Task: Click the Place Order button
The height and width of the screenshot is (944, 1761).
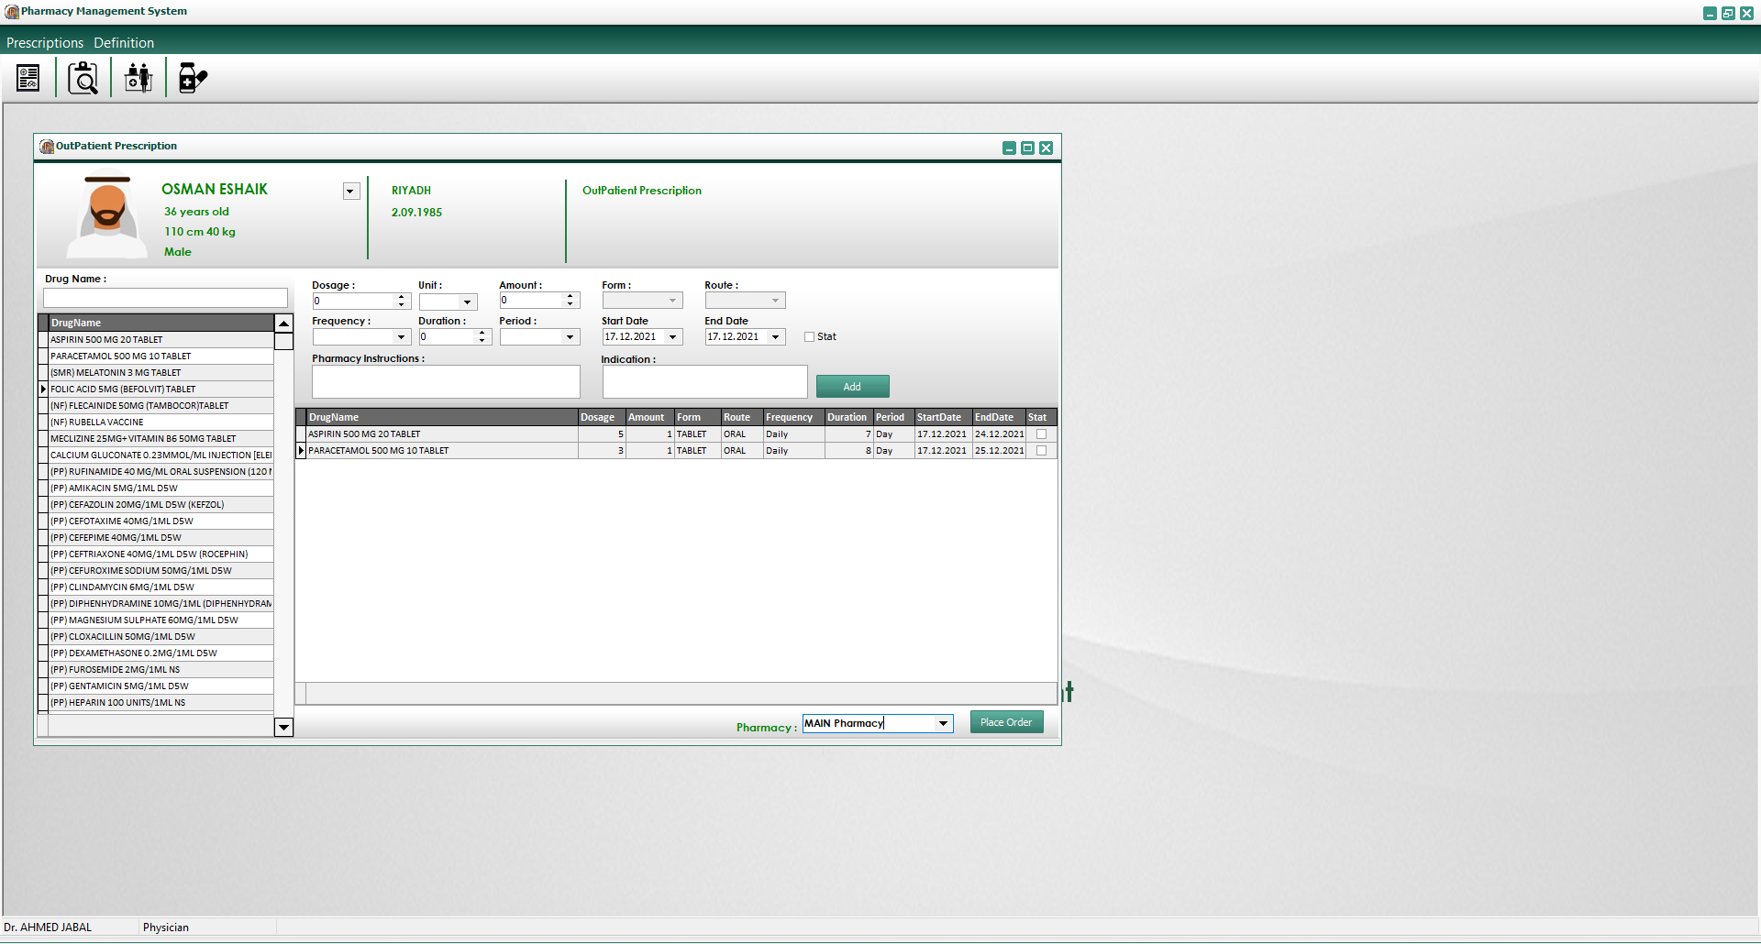Action: click(1005, 721)
